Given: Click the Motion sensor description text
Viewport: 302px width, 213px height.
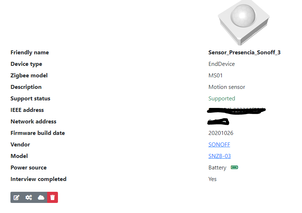Looking at the screenshot, I should (x=227, y=87).
